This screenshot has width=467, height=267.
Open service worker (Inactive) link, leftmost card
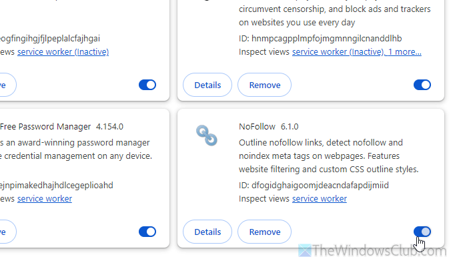(x=63, y=52)
